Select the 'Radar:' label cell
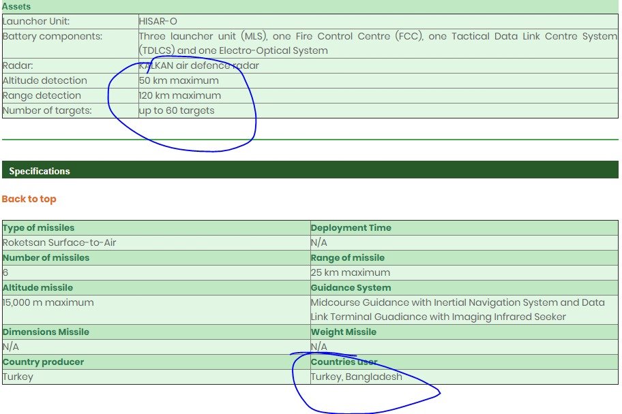 tap(70, 66)
